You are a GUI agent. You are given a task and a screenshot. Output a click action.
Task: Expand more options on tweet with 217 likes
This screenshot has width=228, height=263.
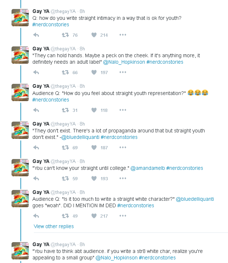(123, 216)
